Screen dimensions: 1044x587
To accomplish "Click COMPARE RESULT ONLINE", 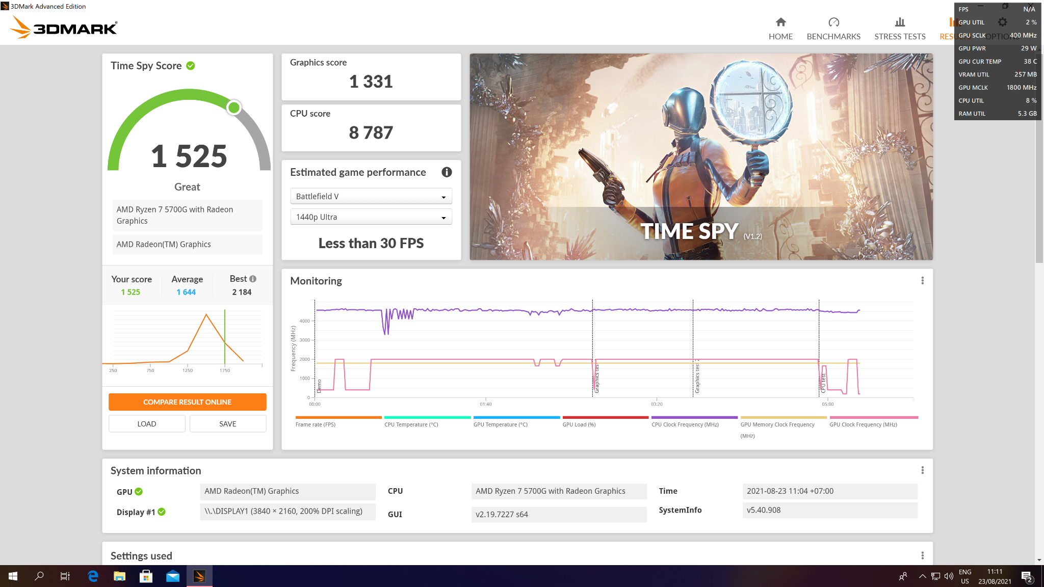I will [x=187, y=402].
